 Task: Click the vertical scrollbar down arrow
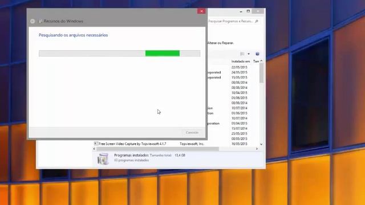pyautogui.click(x=261, y=144)
